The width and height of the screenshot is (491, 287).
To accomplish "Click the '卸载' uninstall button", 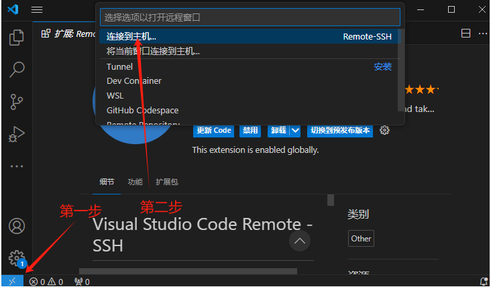I will tap(278, 130).
